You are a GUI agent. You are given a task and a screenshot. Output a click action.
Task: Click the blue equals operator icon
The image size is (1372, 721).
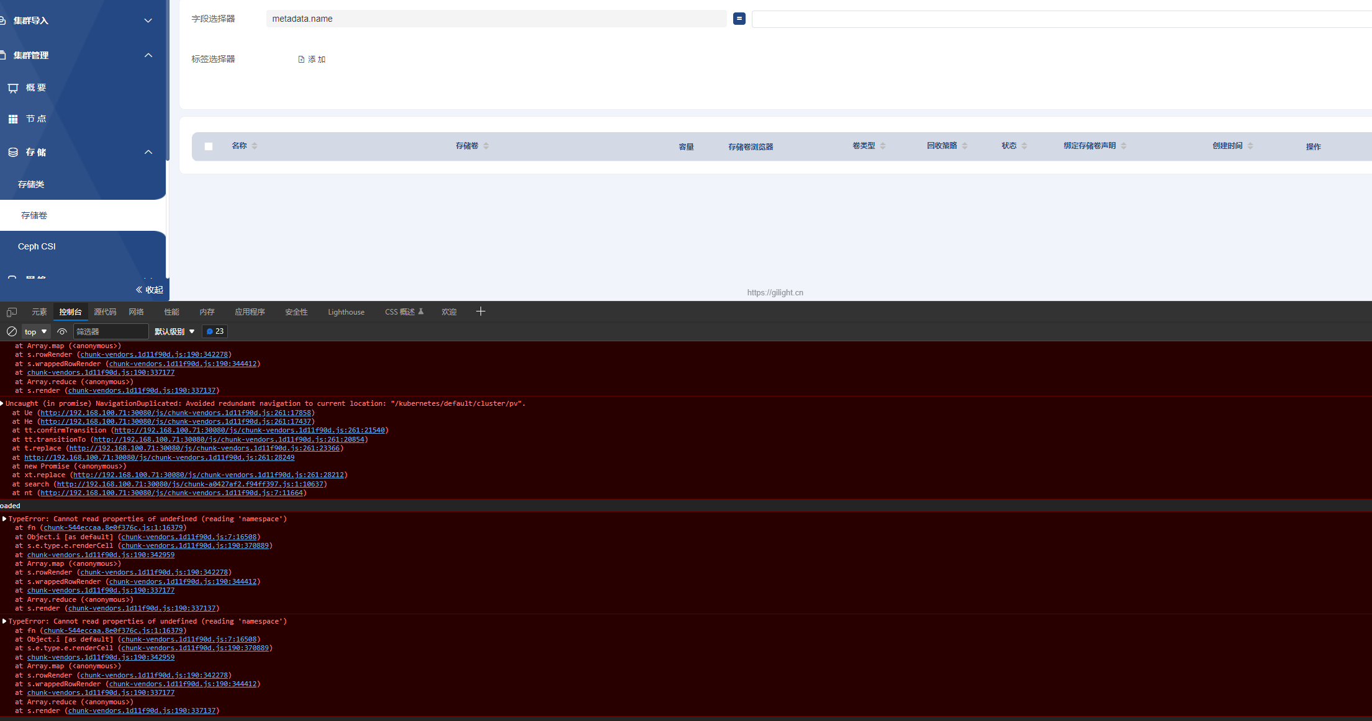point(739,19)
